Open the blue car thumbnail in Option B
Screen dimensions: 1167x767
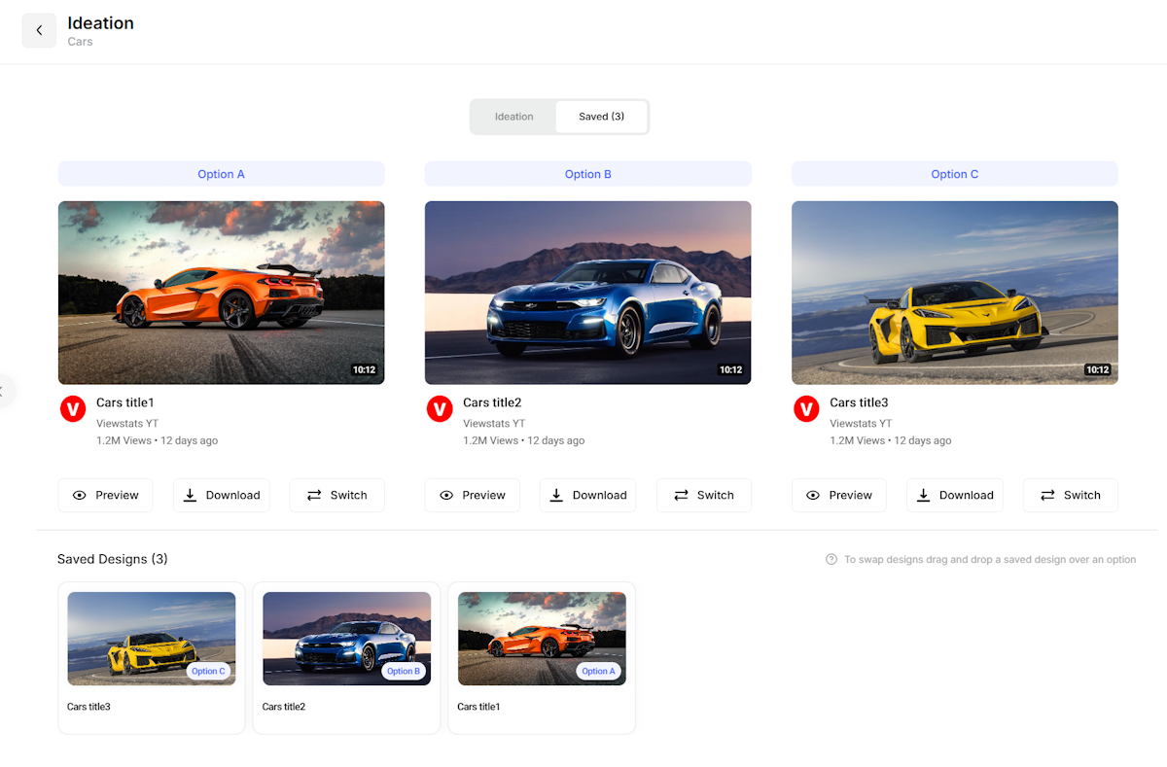pyautogui.click(x=588, y=293)
